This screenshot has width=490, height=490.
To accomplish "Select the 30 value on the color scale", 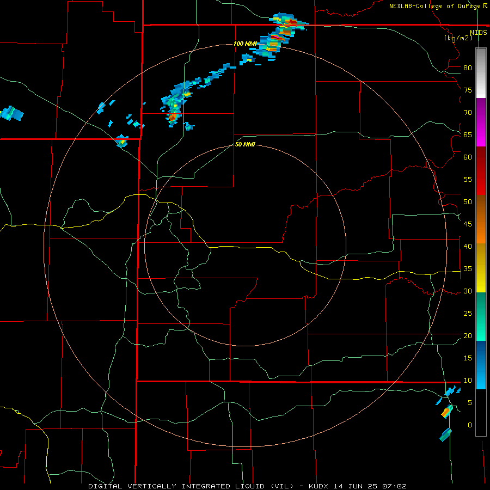I will pos(468,291).
